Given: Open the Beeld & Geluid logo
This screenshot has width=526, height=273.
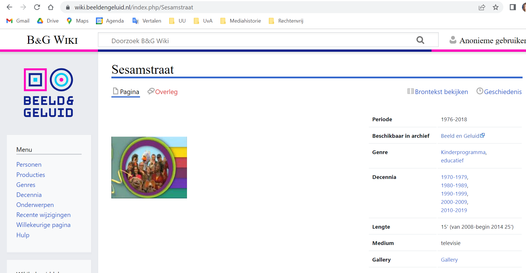Looking at the screenshot, I should click(x=48, y=93).
